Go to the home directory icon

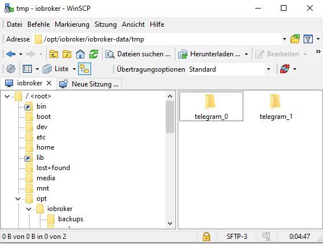click(80, 54)
